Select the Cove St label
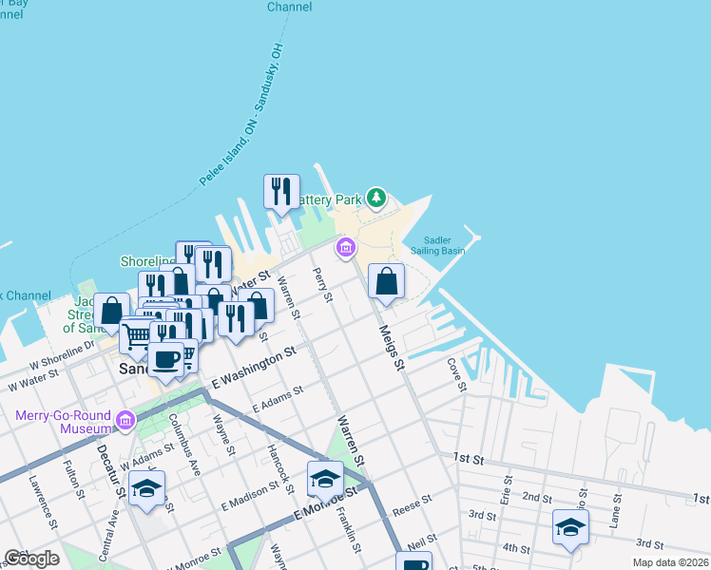 tap(456, 374)
